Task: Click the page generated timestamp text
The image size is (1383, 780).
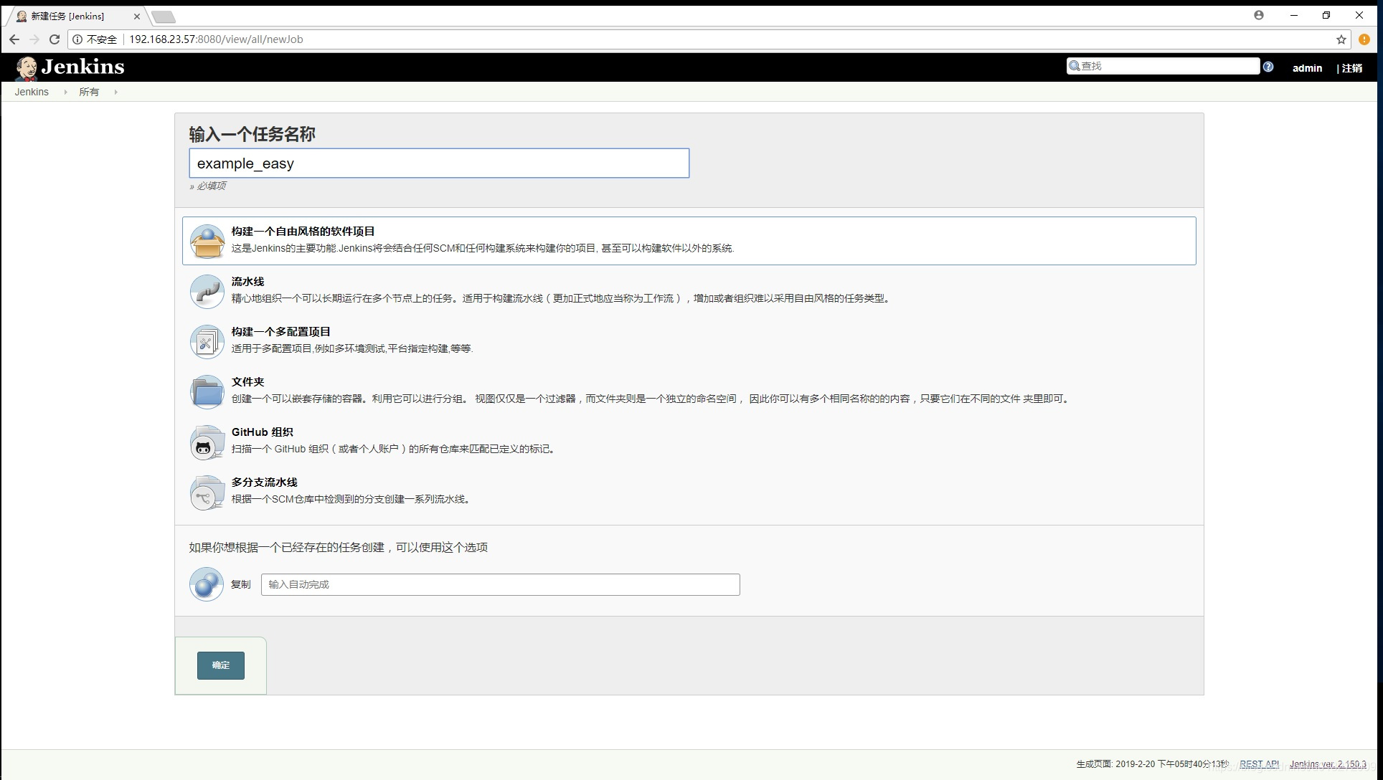Action: pos(1152,764)
